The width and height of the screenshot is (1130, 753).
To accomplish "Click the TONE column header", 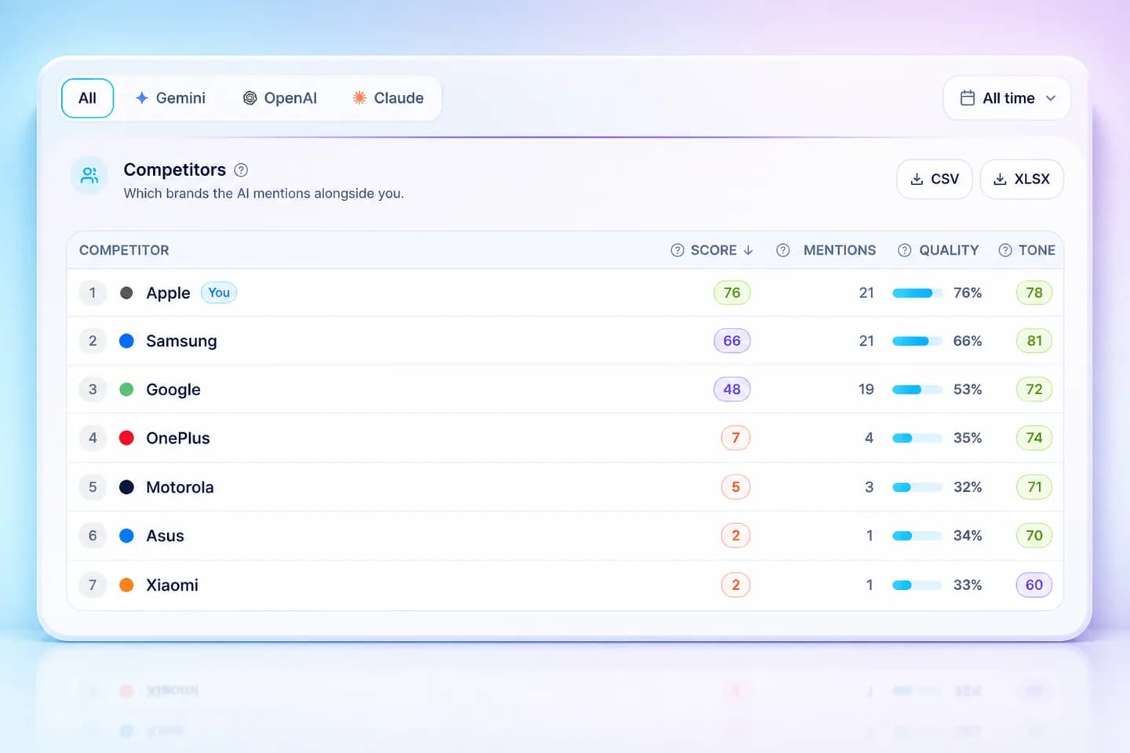I will 1037,250.
